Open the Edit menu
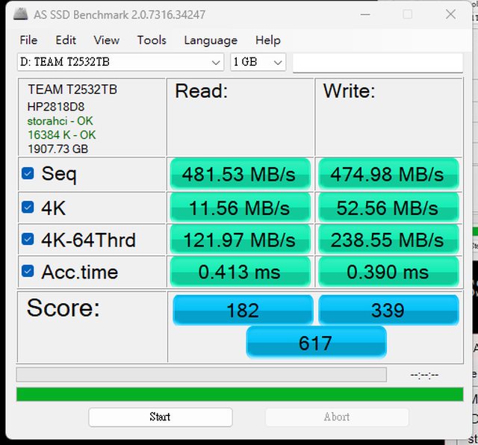 (x=66, y=40)
